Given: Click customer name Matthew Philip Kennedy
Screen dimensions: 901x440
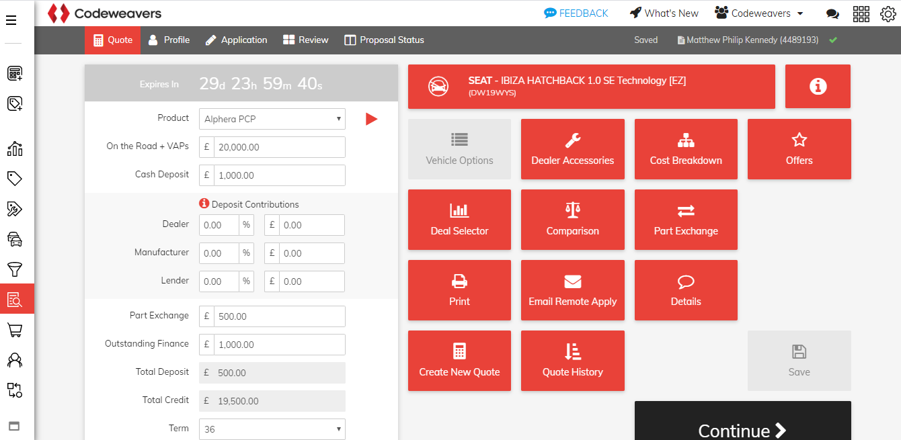Looking at the screenshot, I should point(752,40).
